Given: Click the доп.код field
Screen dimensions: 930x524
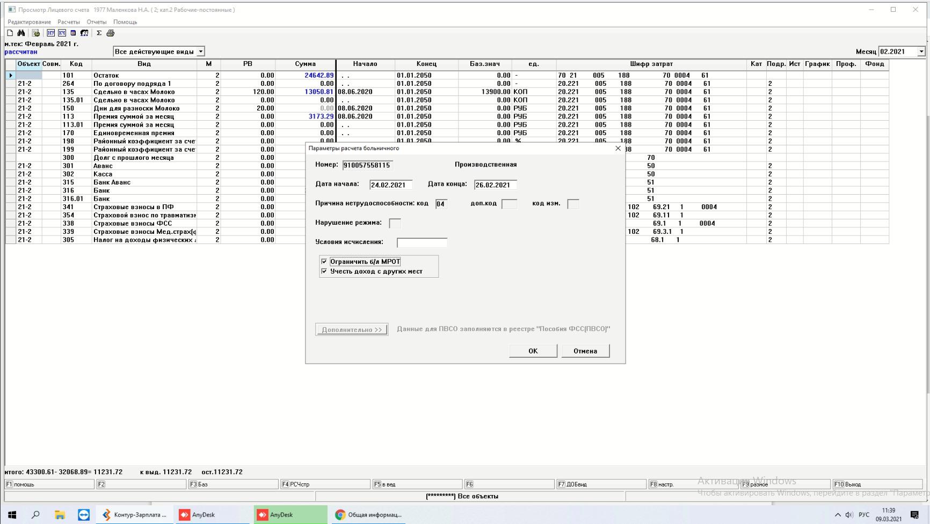Looking at the screenshot, I should click(x=509, y=204).
